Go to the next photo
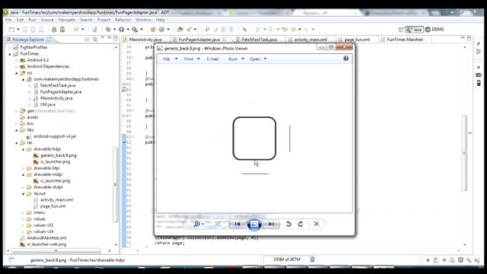The height and width of the screenshot is (274, 487). [x=272, y=224]
